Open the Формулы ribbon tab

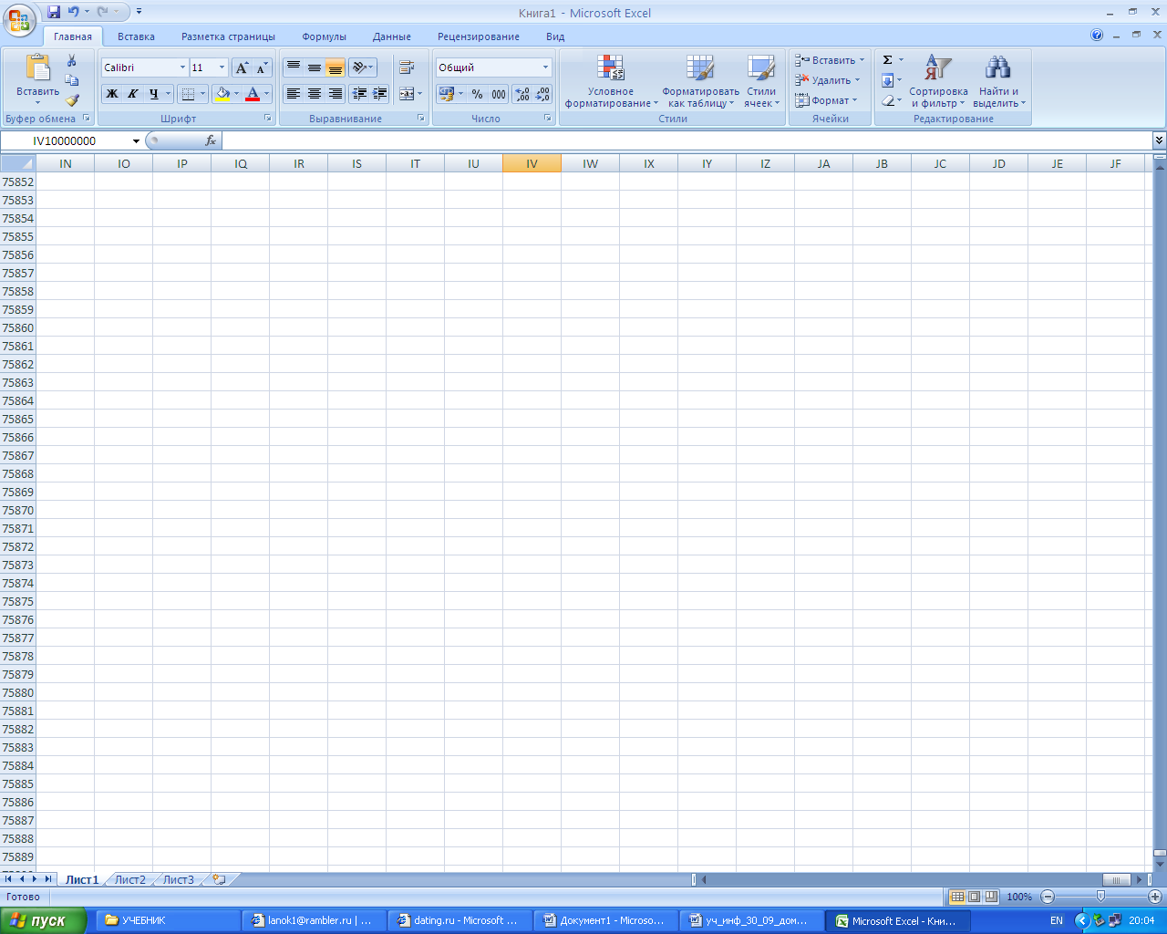click(325, 36)
